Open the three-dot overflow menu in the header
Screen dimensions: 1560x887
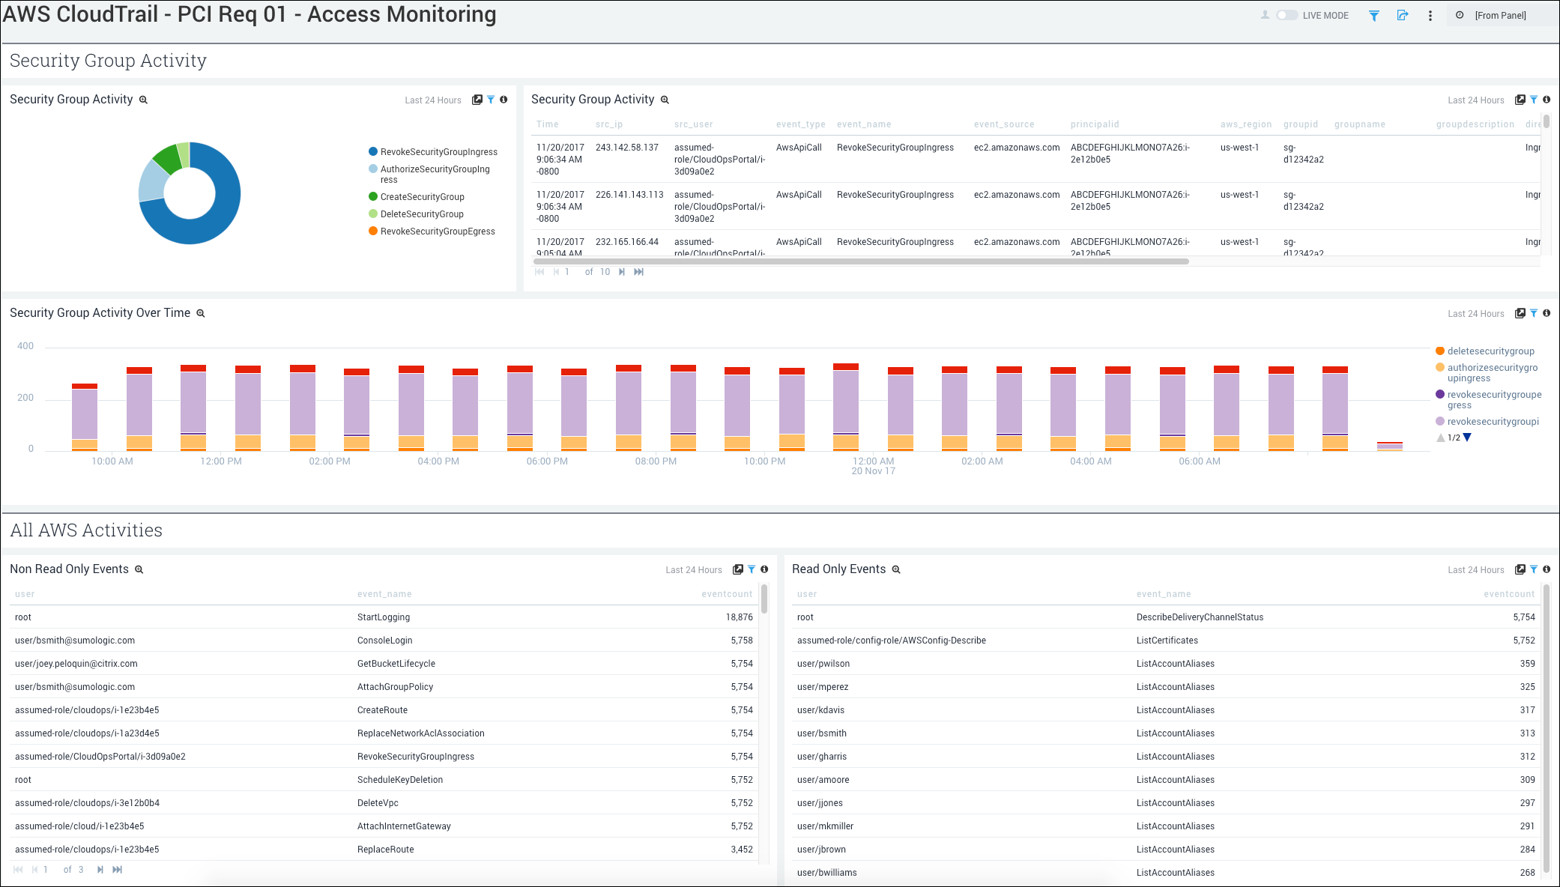coord(1430,15)
